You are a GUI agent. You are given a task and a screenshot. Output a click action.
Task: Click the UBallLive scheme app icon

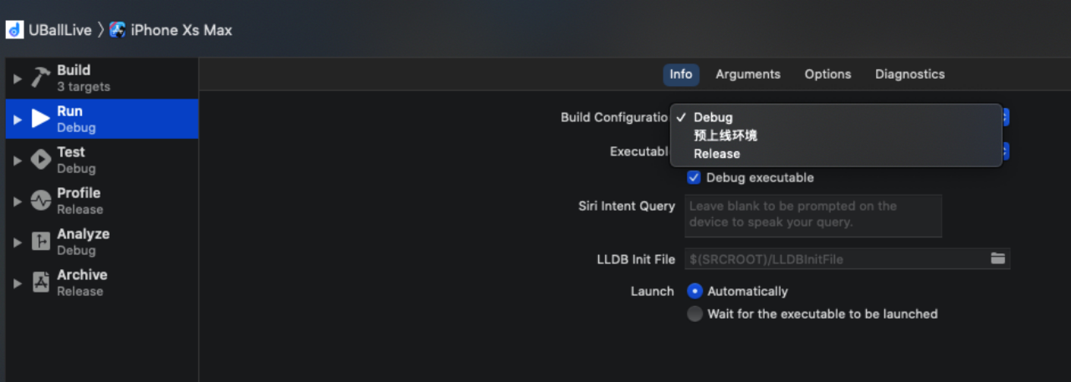click(15, 30)
